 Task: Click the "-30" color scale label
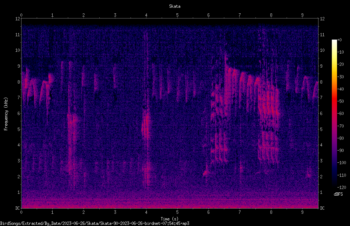point(340,77)
